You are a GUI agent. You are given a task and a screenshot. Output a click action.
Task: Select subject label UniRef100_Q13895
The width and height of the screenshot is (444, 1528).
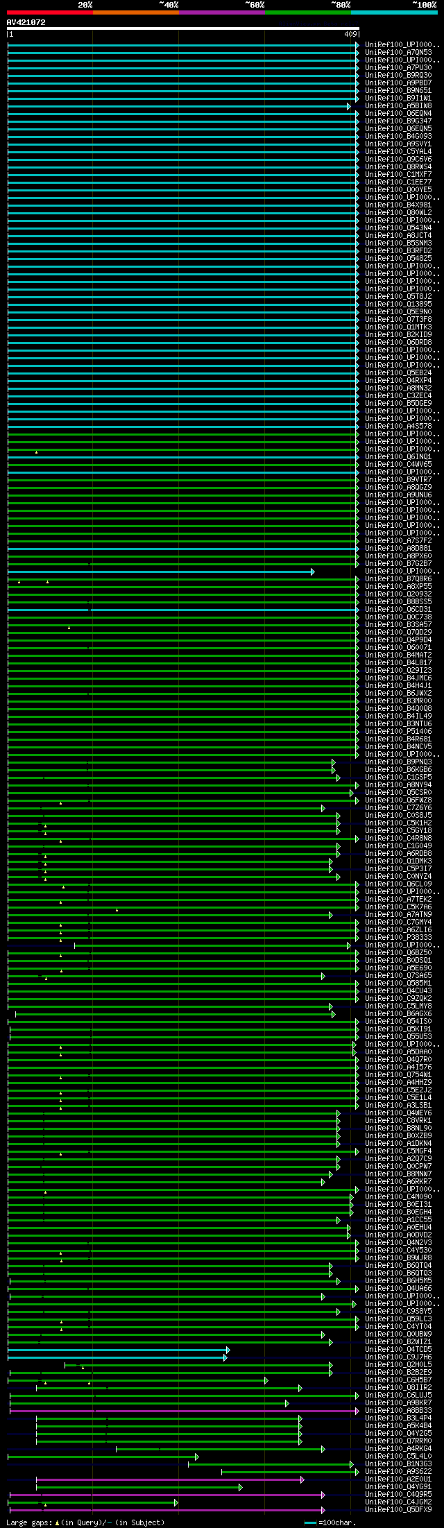398,304
